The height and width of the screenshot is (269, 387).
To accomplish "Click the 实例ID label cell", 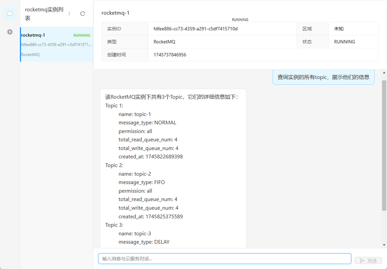I will [x=125, y=29].
